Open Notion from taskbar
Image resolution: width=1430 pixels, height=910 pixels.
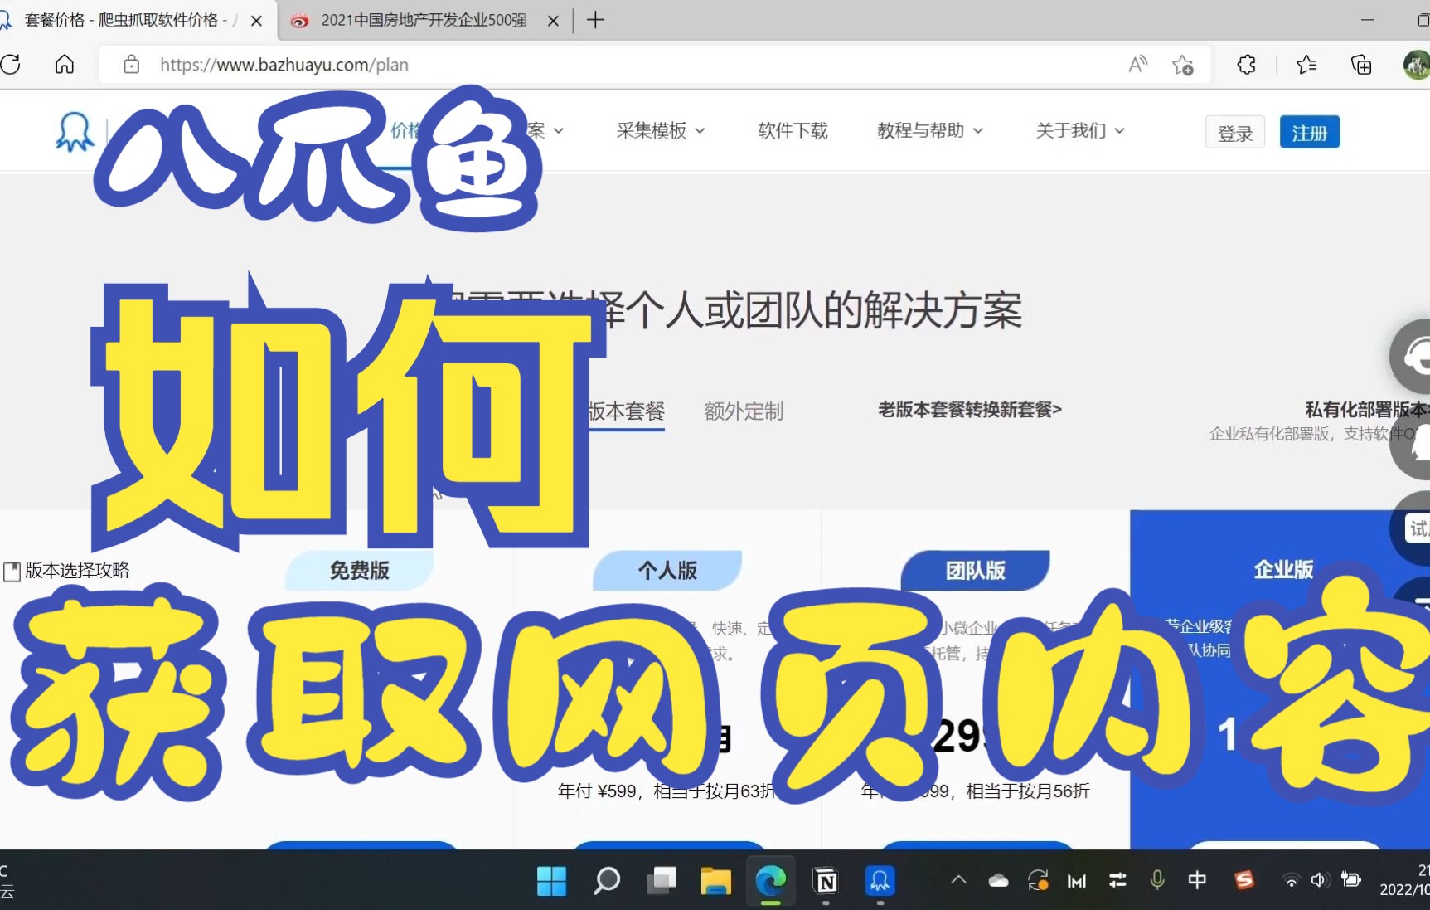point(826,881)
